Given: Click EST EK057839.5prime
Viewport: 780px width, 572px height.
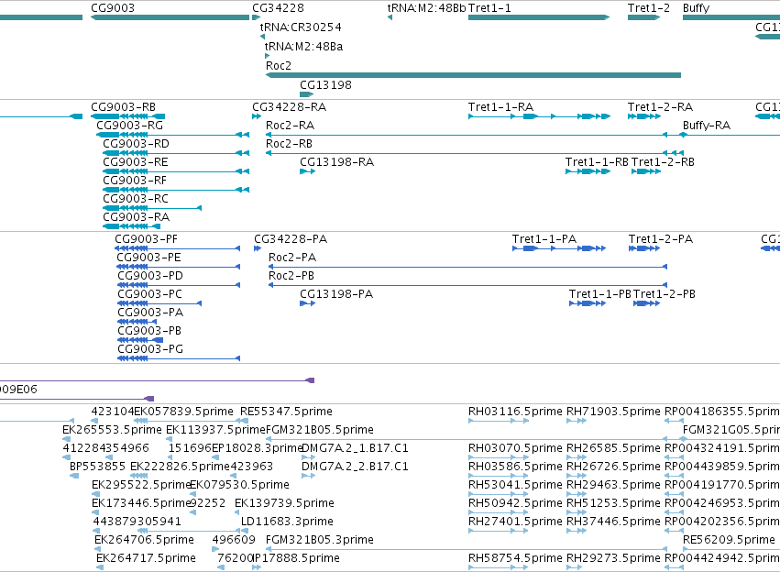Looking at the screenshot, I should tap(183, 412).
